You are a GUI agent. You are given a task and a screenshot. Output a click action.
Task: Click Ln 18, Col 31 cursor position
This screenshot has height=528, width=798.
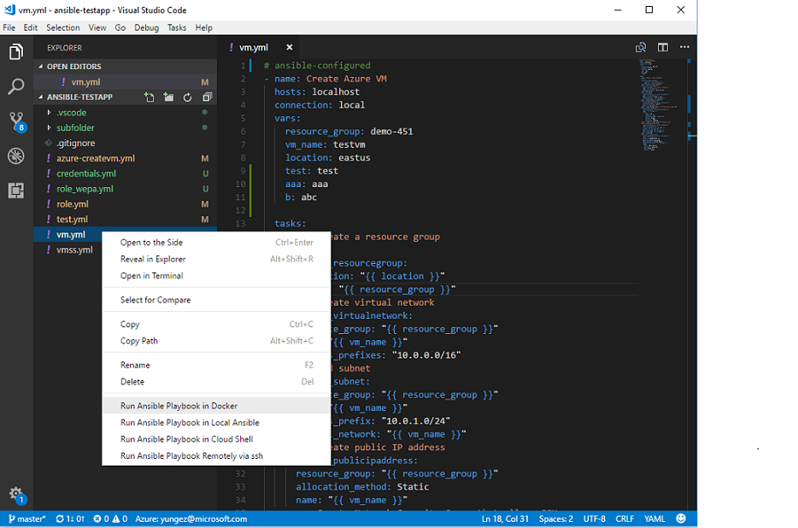tap(505, 519)
